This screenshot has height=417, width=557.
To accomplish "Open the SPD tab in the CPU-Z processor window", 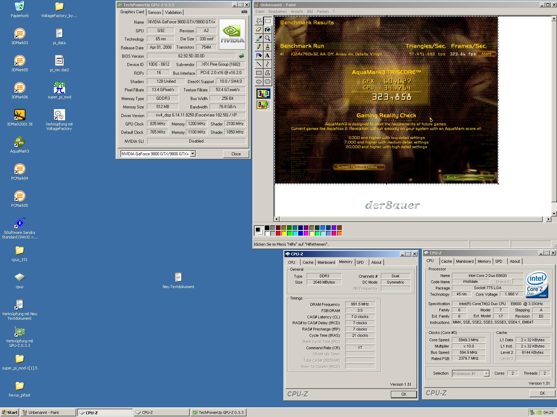I will pos(499,261).
